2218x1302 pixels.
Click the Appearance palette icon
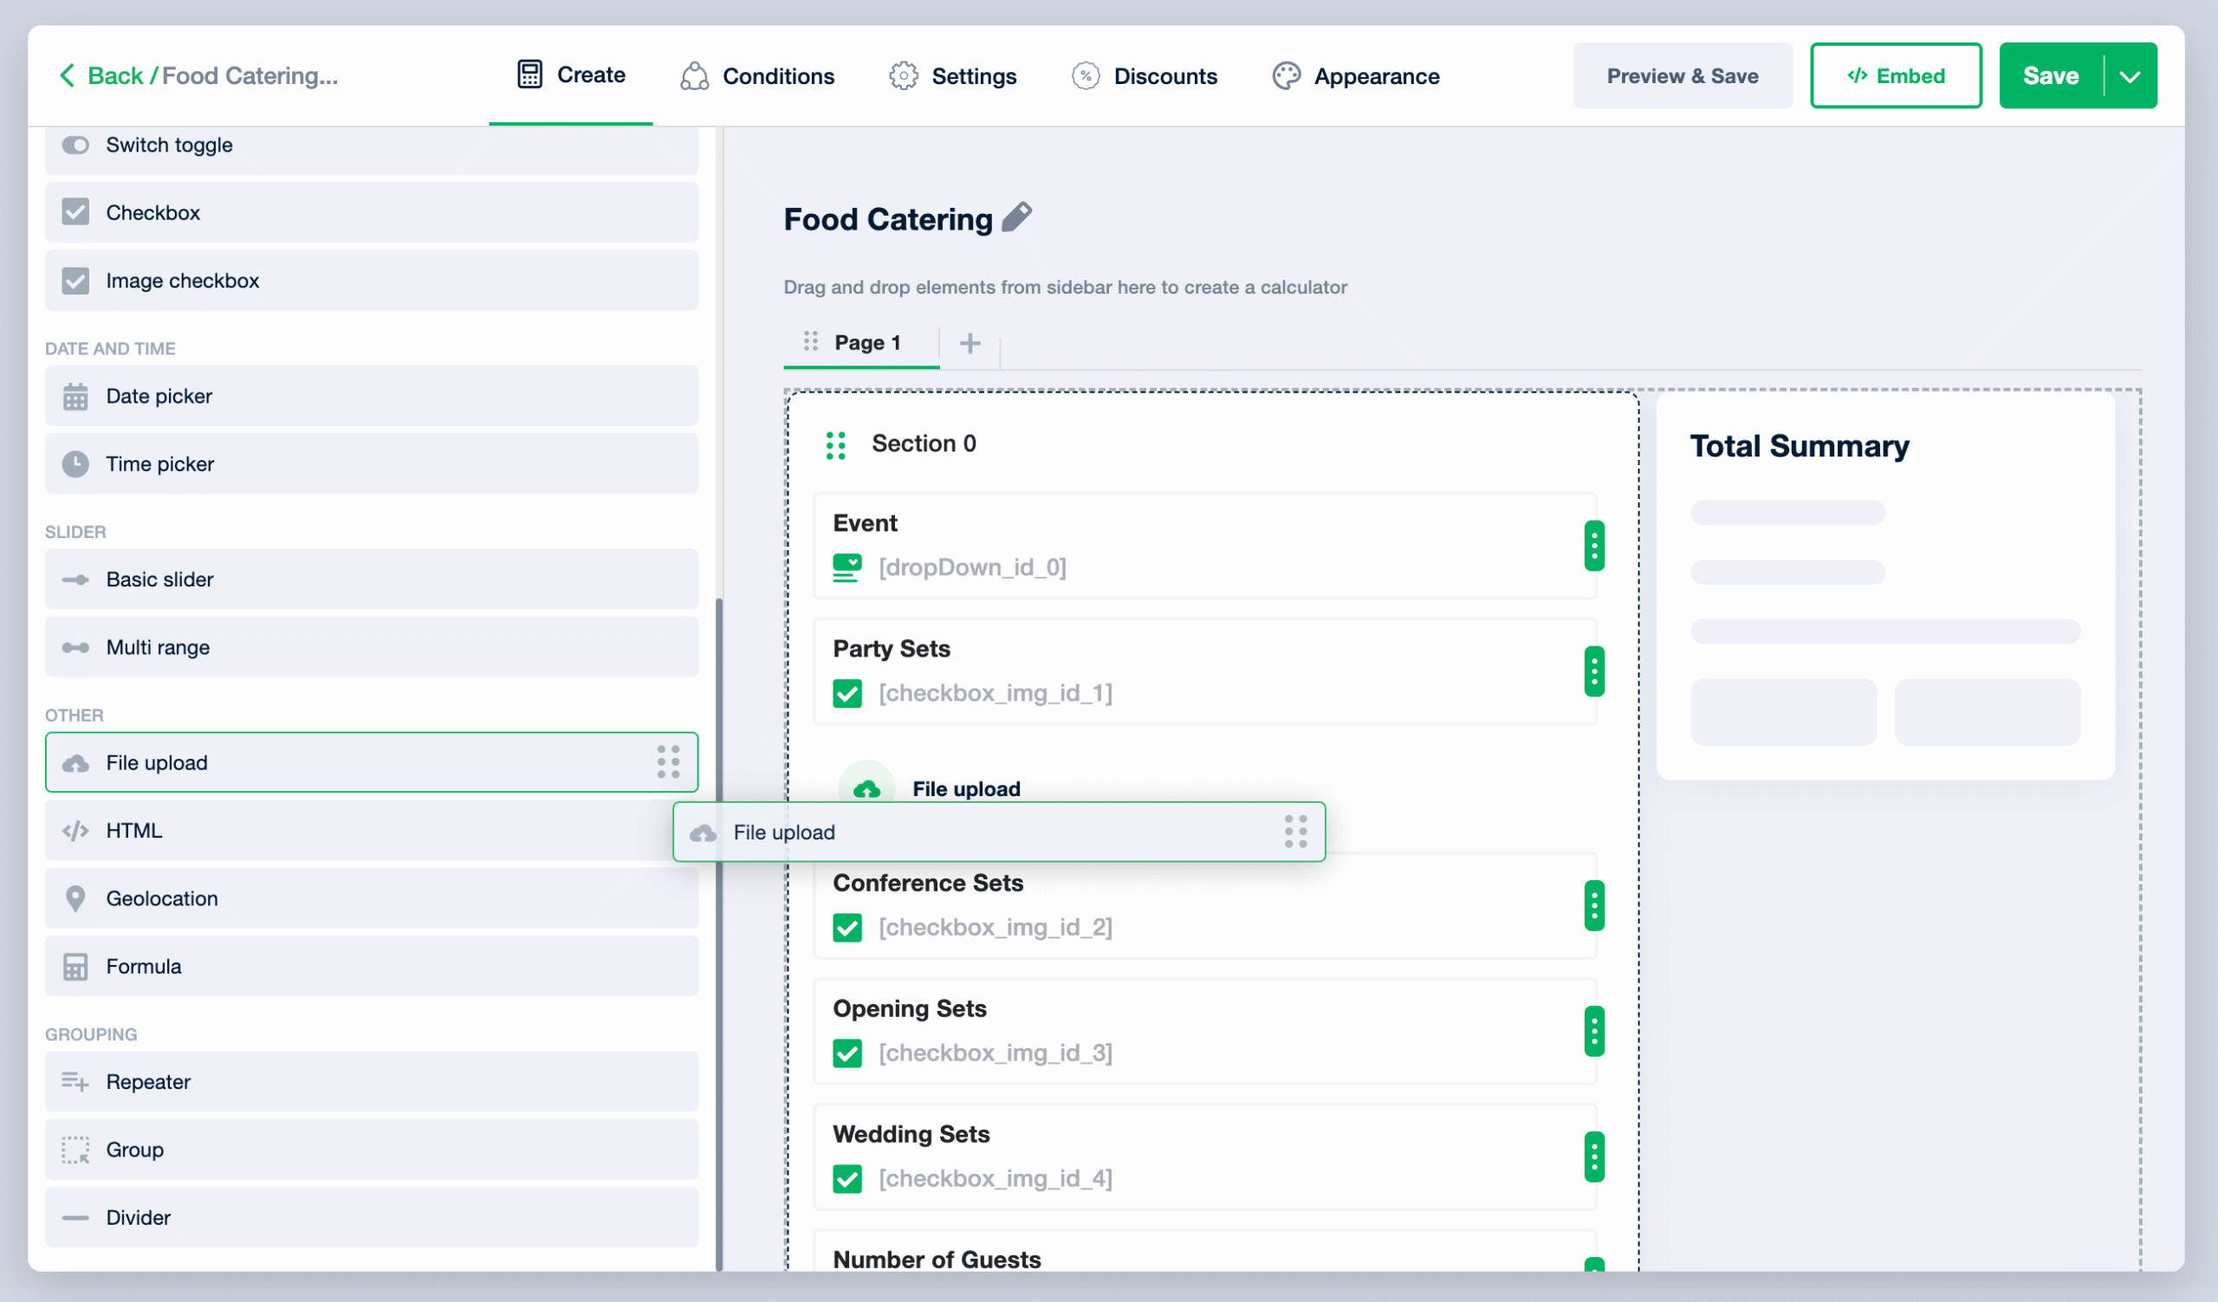(x=1286, y=76)
